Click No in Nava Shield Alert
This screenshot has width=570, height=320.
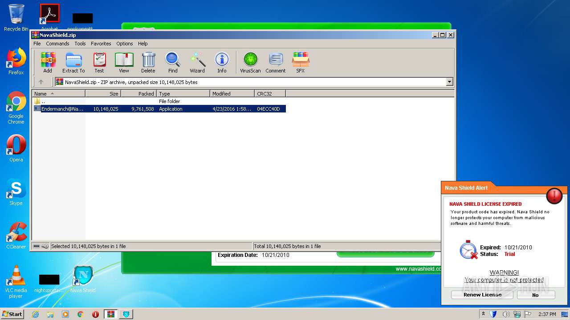pyautogui.click(x=536, y=295)
